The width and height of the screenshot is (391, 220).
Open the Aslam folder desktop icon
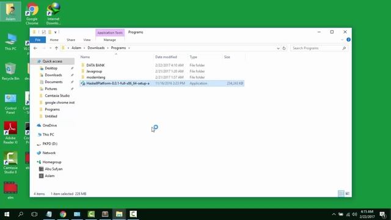[10, 12]
